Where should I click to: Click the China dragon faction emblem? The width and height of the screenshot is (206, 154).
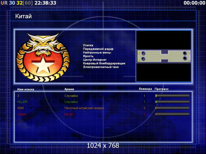[43, 57]
